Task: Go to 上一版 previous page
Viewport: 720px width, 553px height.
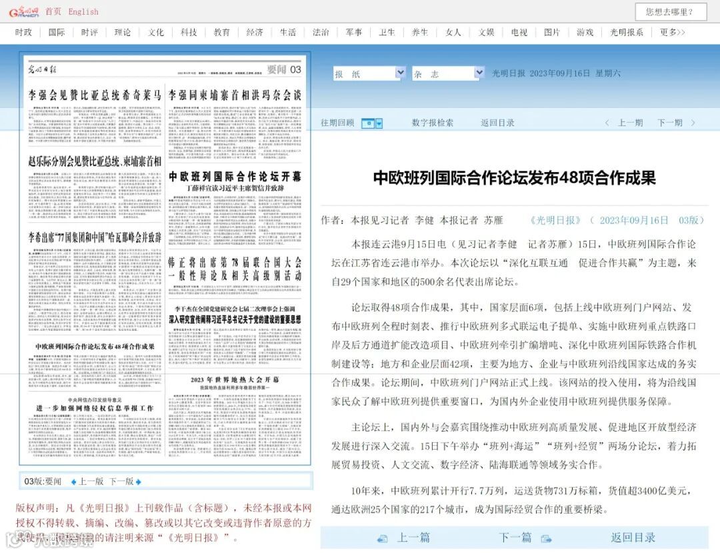Action: click(x=91, y=482)
